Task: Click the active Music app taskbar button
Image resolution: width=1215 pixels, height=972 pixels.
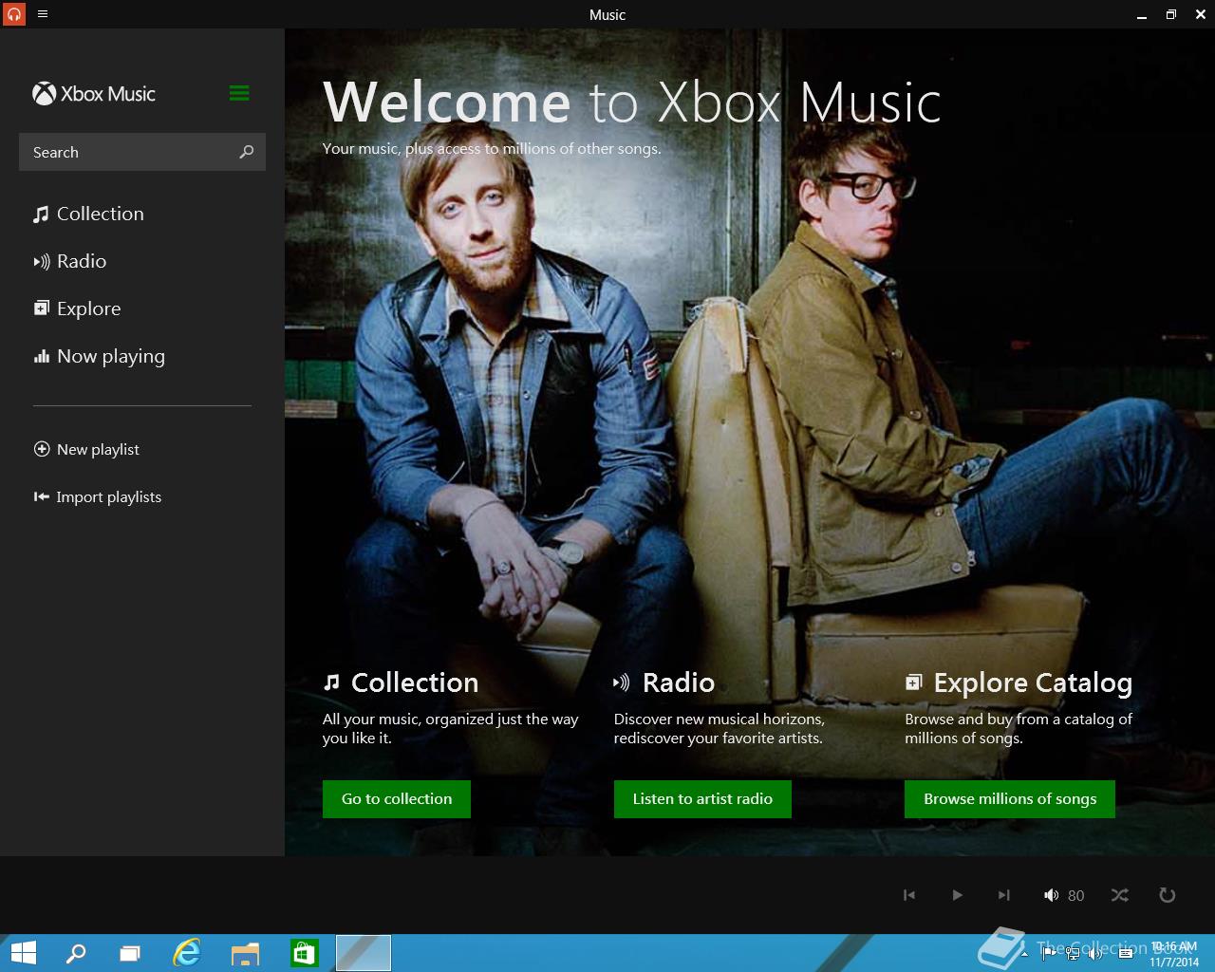Action: (363, 953)
